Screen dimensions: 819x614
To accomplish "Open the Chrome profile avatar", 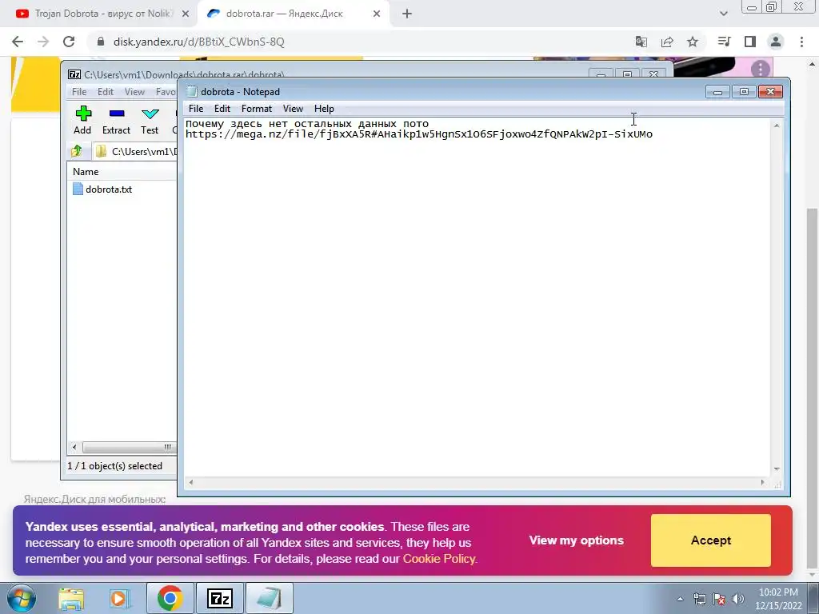I will 776,42.
